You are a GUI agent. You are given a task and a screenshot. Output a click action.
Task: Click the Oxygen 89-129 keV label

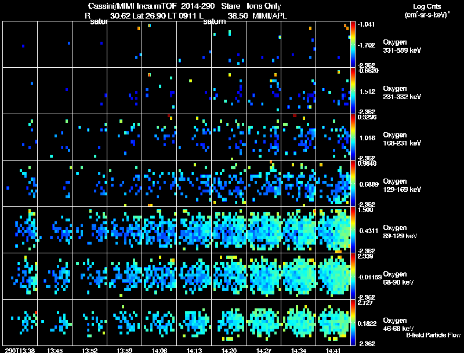point(400,232)
